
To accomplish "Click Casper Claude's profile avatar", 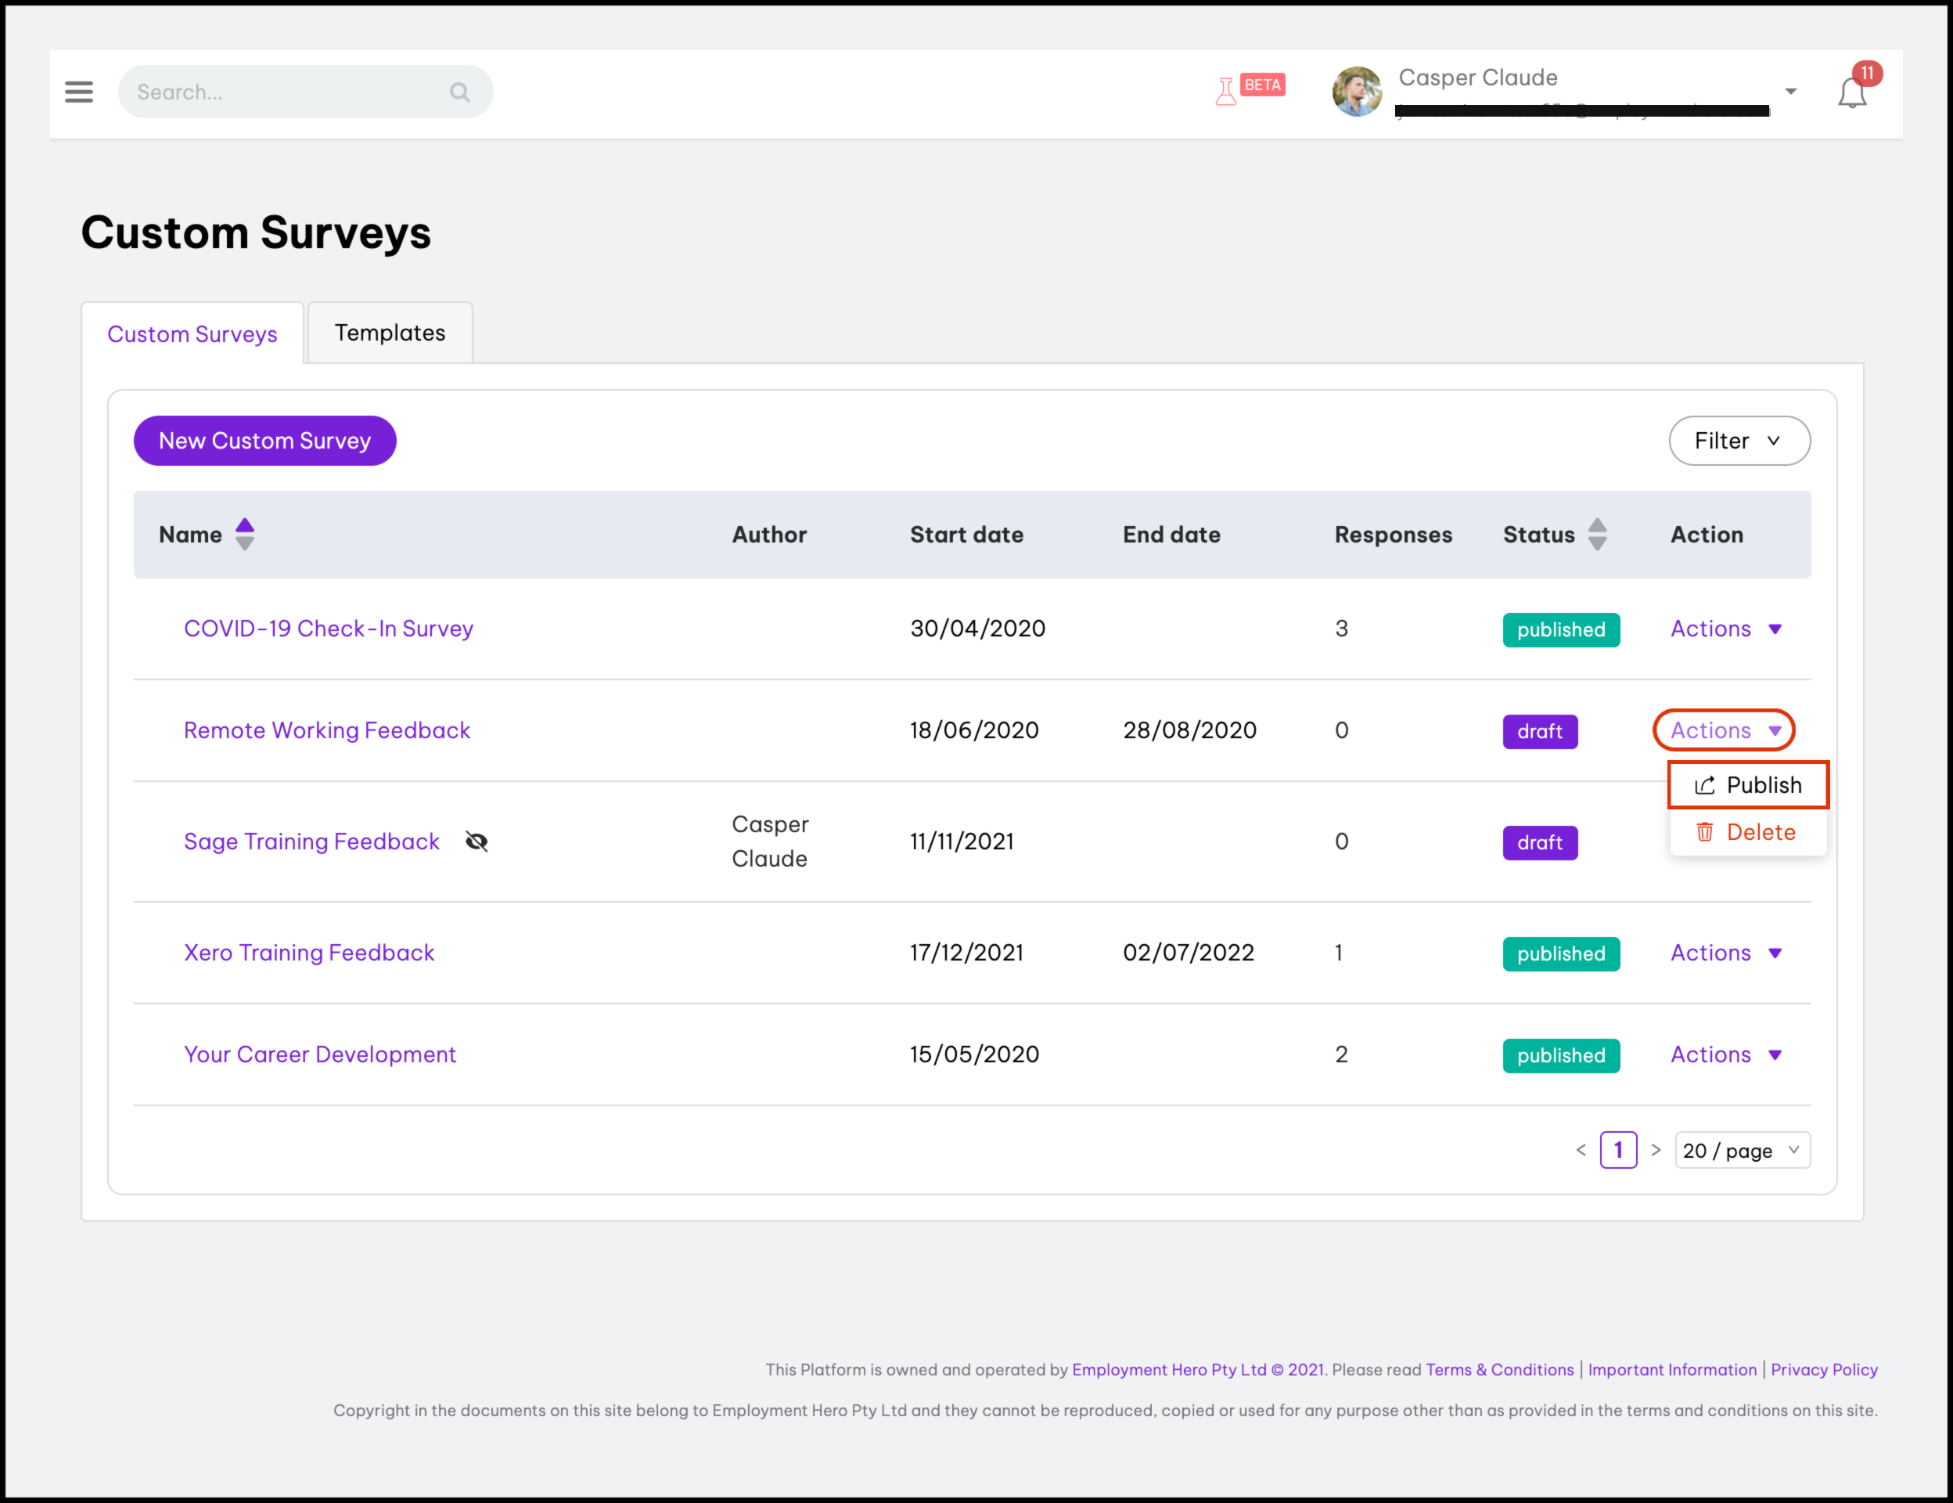I will tap(1357, 92).
